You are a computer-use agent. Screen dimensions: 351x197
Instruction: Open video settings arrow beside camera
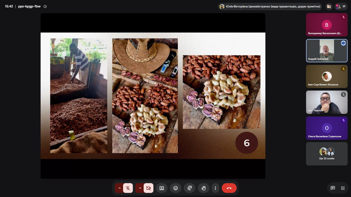click(x=140, y=188)
